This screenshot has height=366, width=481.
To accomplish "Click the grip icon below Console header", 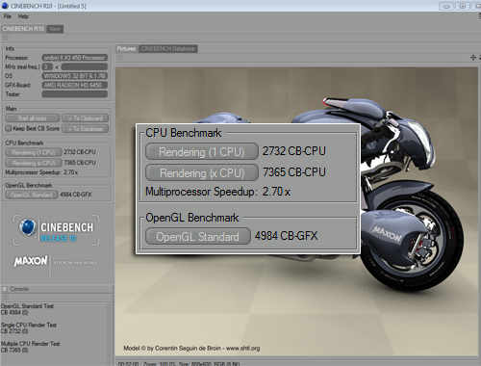I will click(x=6, y=298).
